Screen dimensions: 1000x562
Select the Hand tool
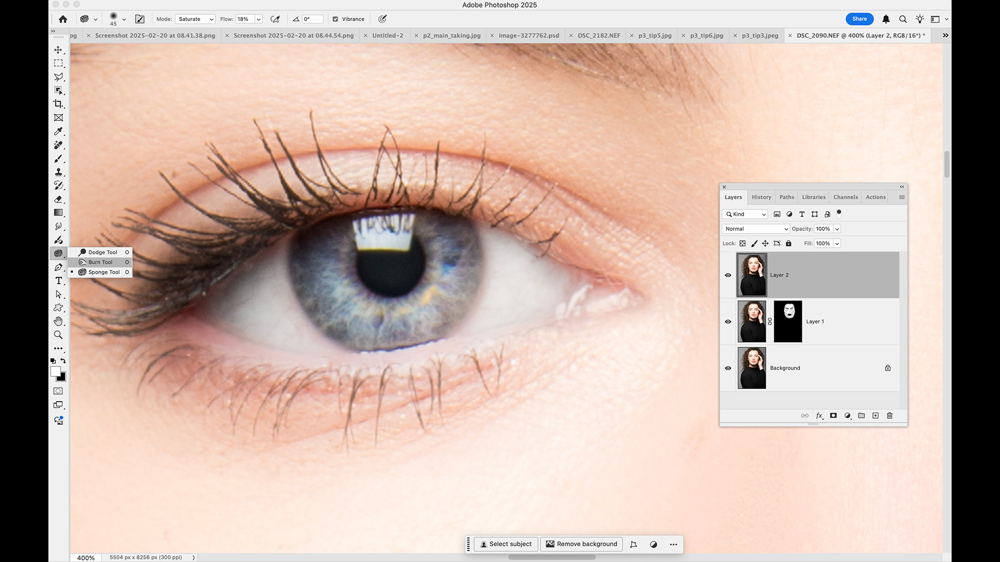[x=58, y=321]
